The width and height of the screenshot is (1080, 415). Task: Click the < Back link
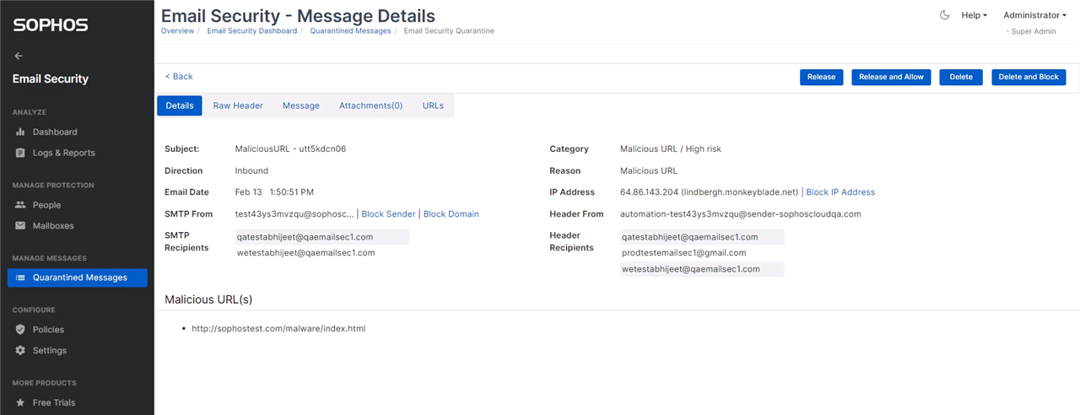click(x=179, y=77)
